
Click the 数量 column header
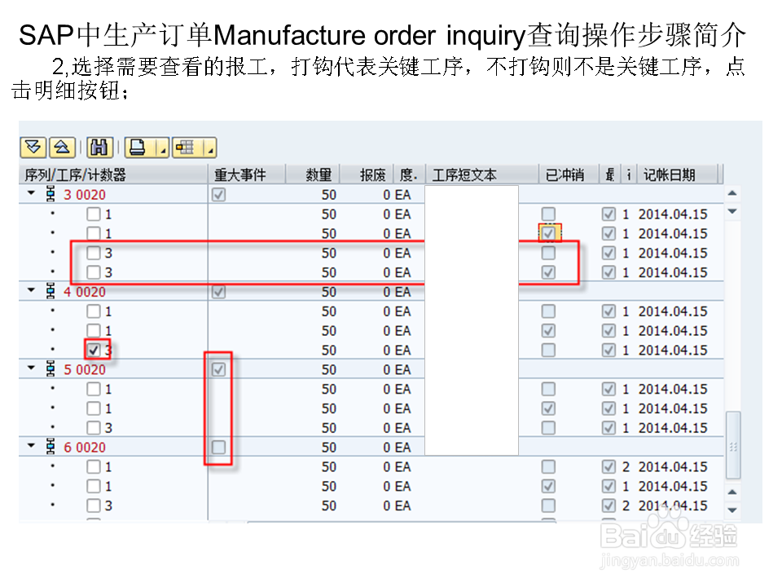(x=312, y=174)
